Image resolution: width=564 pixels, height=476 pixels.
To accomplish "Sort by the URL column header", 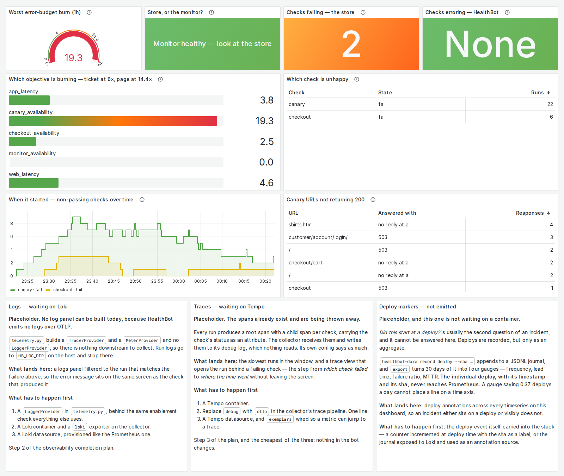I will tap(293, 213).
